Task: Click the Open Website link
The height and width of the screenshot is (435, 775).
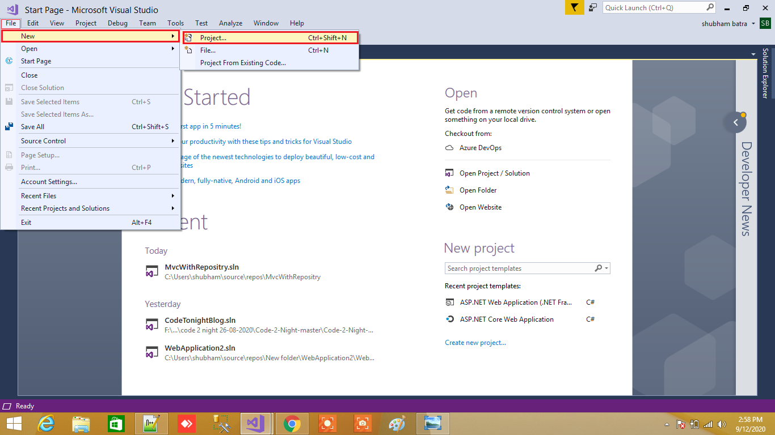Action: click(481, 207)
